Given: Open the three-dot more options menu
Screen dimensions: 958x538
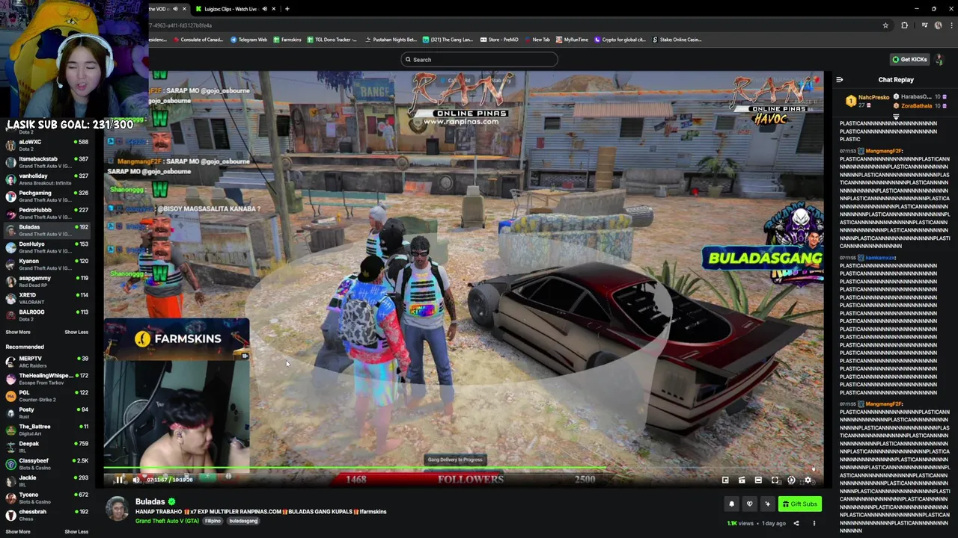Looking at the screenshot, I should (x=814, y=523).
